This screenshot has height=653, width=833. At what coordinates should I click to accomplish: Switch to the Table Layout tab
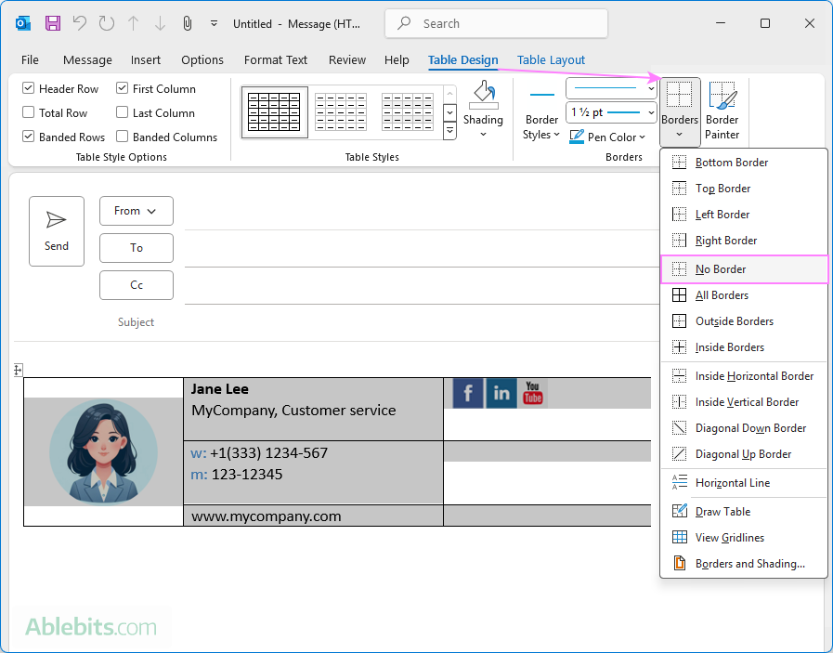point(551,60)
